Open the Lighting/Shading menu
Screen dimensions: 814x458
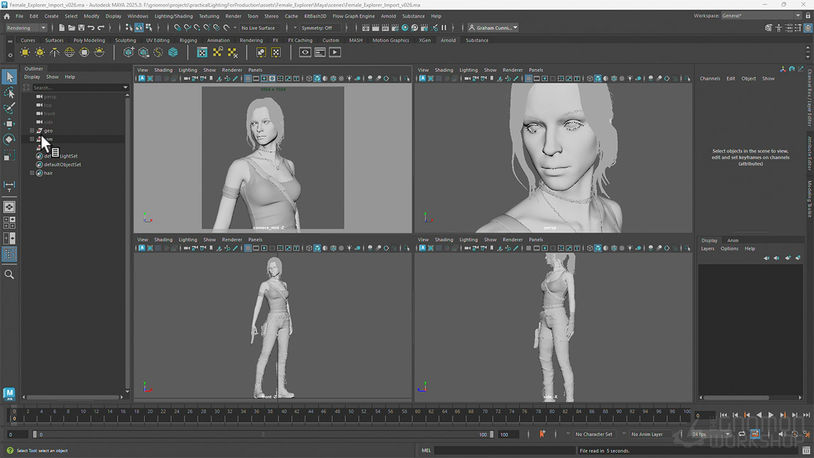pyautogui.click(x=173, y=16)
